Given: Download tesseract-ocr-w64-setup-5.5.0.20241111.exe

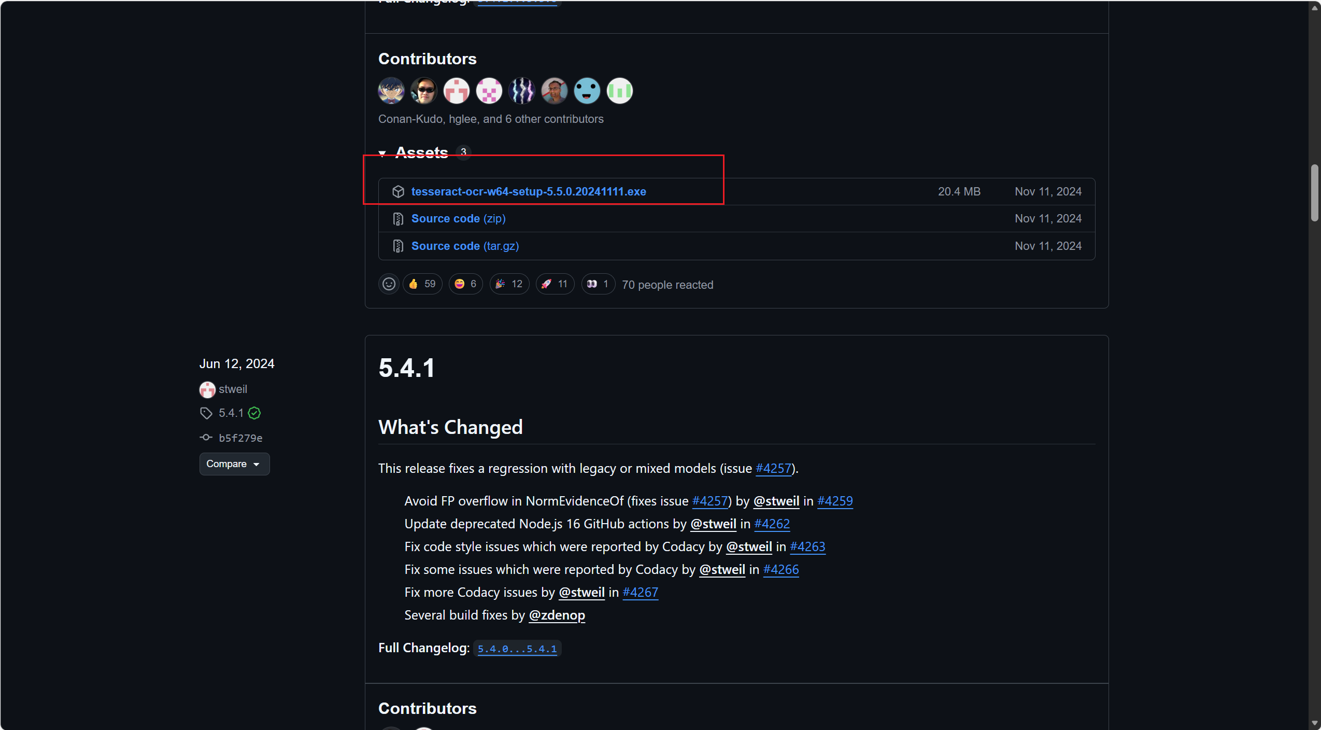Looking at the screenshot, I should (x=528, y=192).
